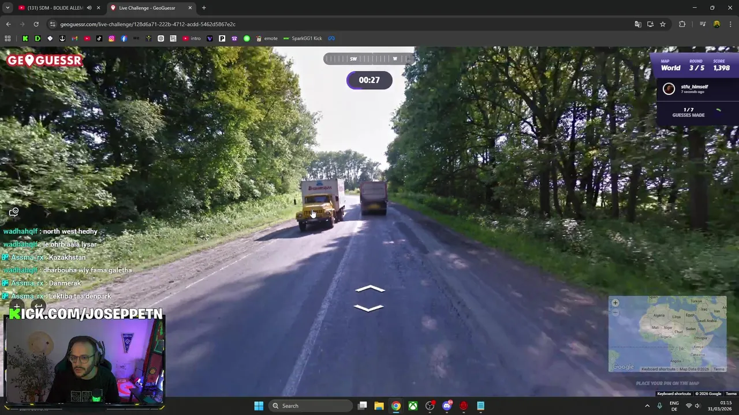Move backward with the lower street view arrow
The width and height of the screenshot is (739, 415).
click(368, 308)
